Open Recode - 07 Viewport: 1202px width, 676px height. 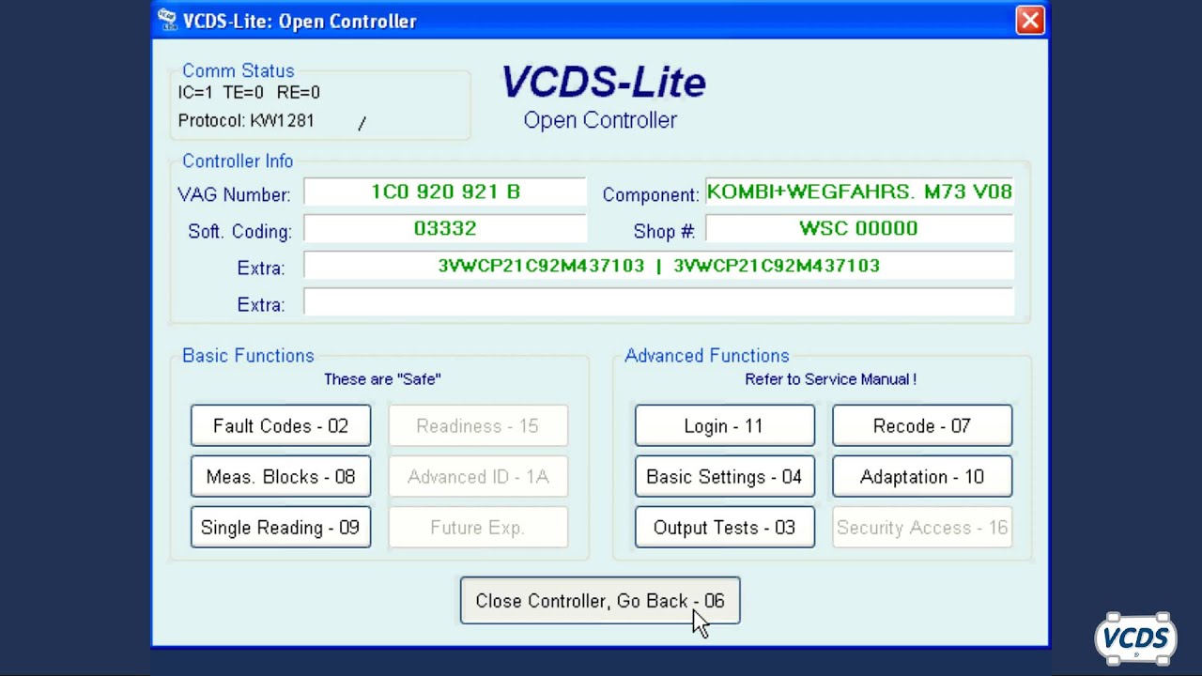(x=922, y=426)
